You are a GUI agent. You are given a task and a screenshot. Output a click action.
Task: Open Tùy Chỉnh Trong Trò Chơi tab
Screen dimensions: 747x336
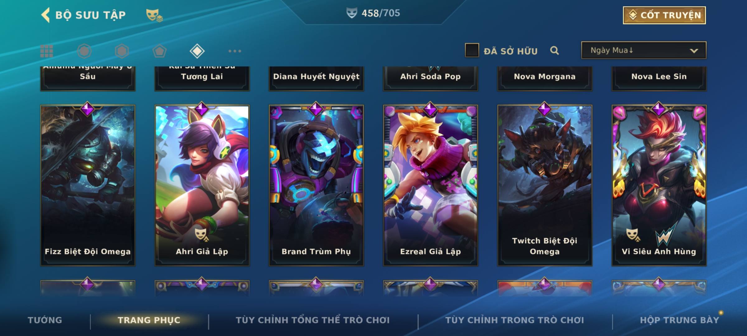[x=514, y=320]
